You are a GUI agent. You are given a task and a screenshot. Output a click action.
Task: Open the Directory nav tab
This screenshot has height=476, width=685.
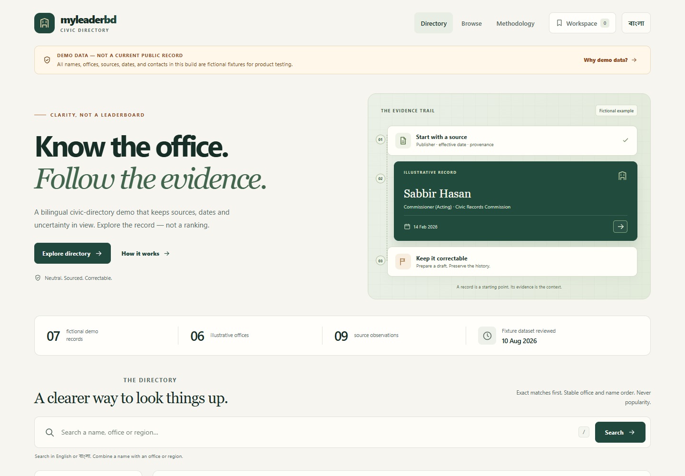click(433, 23)
